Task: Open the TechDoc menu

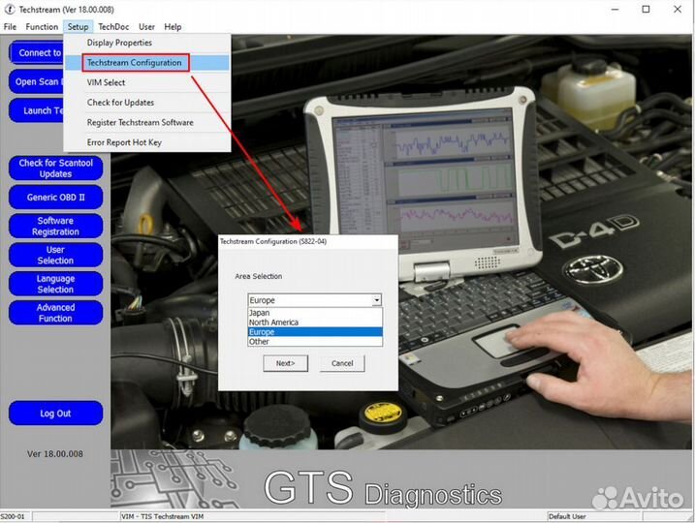Action: [113, 27]
